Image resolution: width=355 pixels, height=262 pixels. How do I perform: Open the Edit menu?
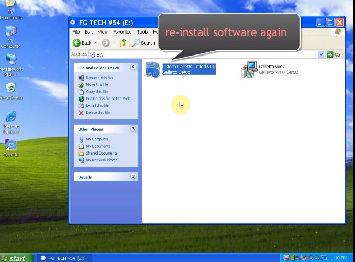pos(89,32)
